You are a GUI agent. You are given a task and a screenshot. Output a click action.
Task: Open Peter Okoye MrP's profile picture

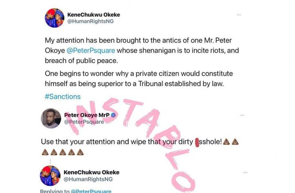pyautogui.click(x=51, y=118)
